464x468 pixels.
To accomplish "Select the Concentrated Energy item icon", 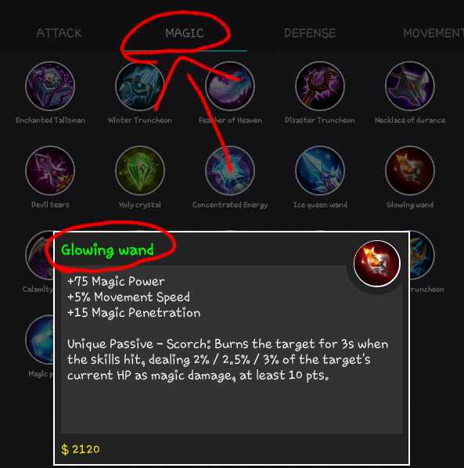I will (x=230, y=171).
